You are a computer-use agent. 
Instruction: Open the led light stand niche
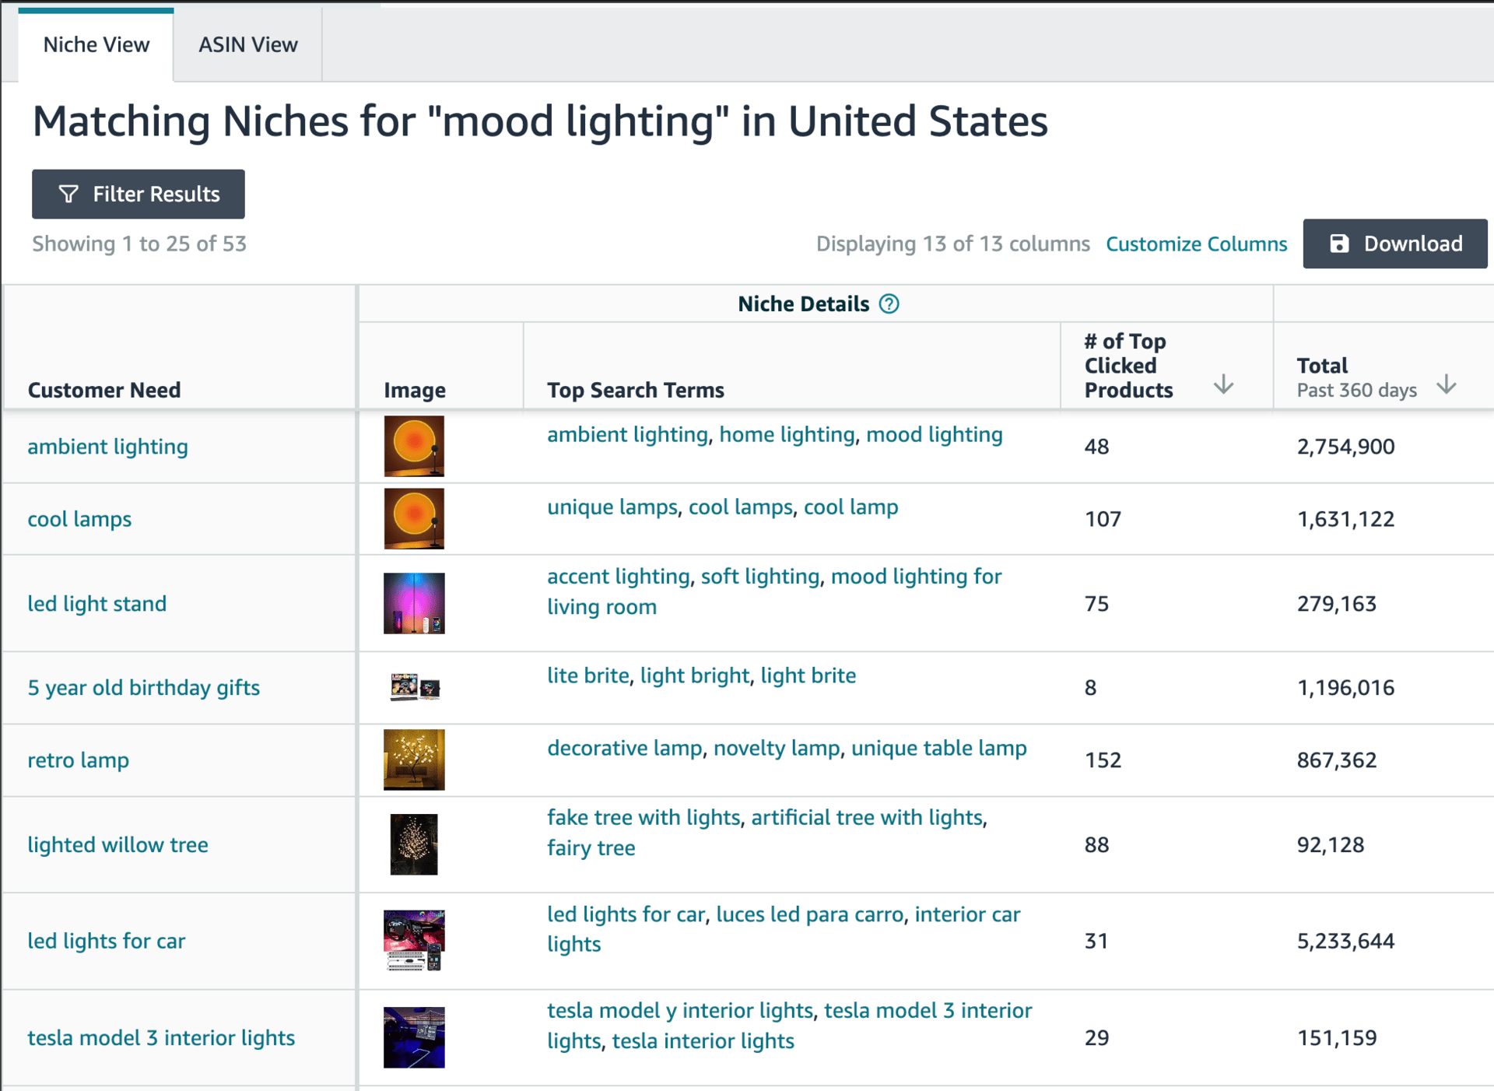[x=96, y=604]
